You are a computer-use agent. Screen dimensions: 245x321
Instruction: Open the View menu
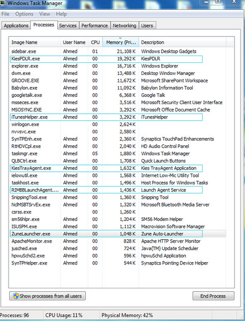pos(45,14)
